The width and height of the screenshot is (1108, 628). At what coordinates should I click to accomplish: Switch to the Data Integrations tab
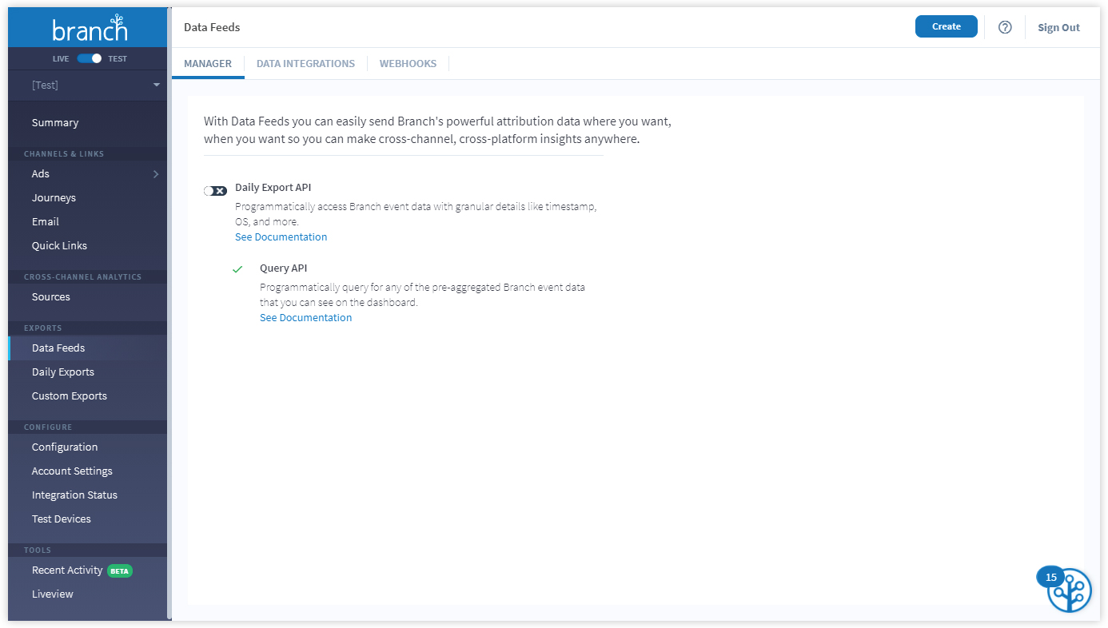click(305, 64)
